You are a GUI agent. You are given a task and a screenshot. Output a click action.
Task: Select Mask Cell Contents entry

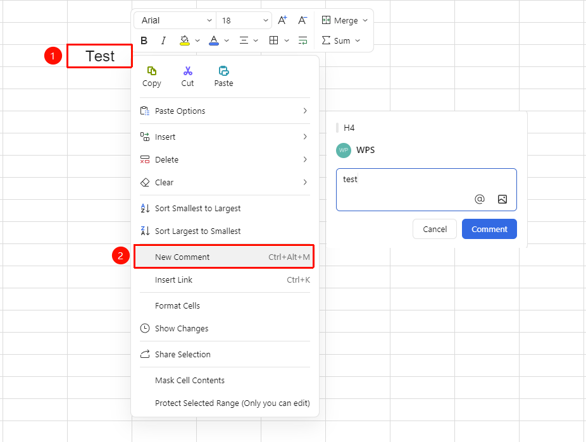point(225,381)
